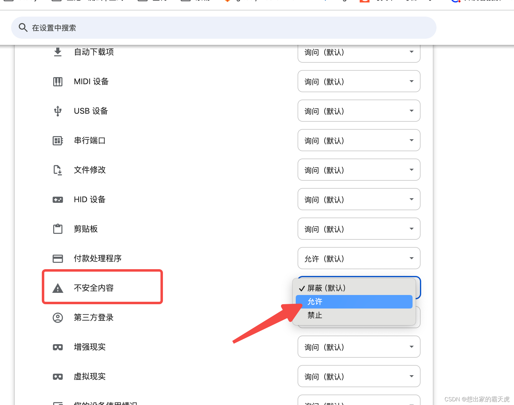Click the payment handlers card icon
Screen dimensions: 514x405
coord(58,258)
